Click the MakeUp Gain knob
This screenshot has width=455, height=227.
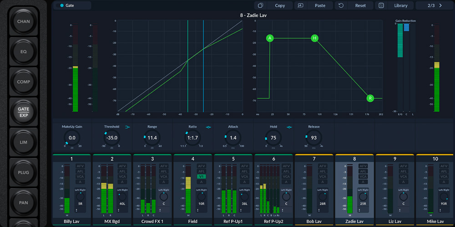click(72, 138)
